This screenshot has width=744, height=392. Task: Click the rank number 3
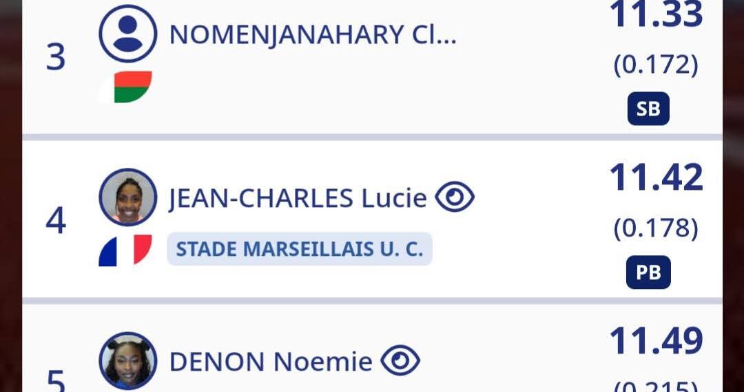pos(56,58)
